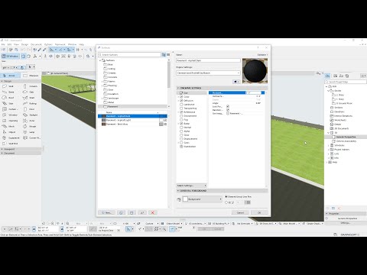Switch surface list to folder view icon

point(164,55)
